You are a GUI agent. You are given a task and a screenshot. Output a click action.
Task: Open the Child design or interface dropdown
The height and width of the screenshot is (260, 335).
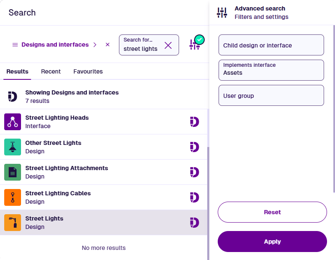click(x=271, y=45)
